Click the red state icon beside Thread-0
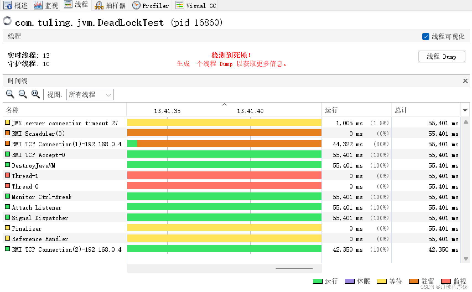Screen dimensions: 472x292 [x=7, y=186]
